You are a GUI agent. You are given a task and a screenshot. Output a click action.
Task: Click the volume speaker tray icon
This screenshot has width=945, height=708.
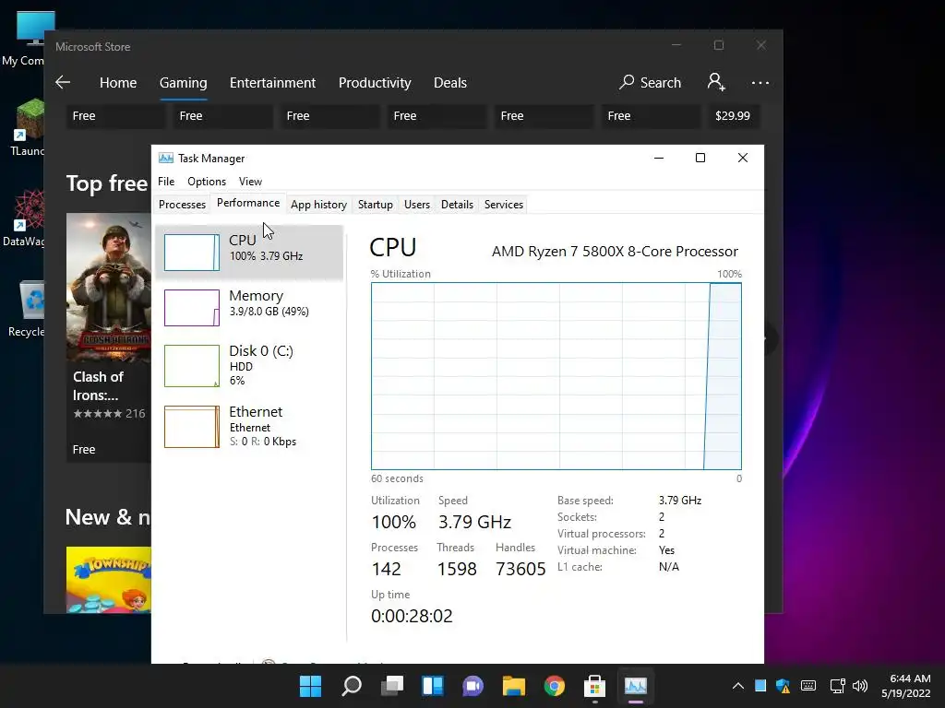tap(860, 686)
